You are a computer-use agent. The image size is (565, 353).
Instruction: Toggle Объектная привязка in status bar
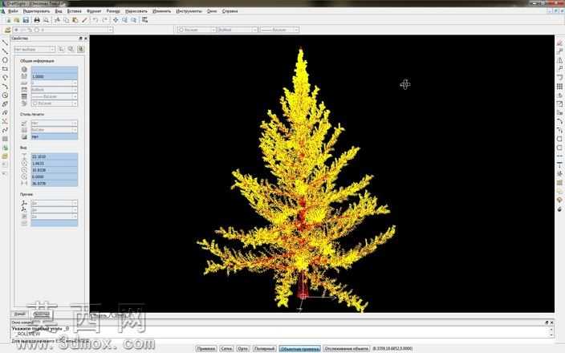click(300, 349)
